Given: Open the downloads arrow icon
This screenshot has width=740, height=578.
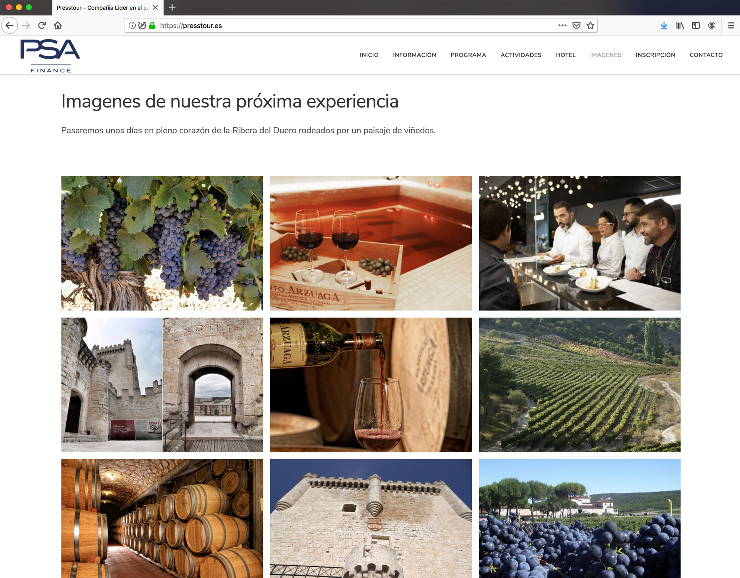Looking at the screenshot, I should tap(664, 25).
